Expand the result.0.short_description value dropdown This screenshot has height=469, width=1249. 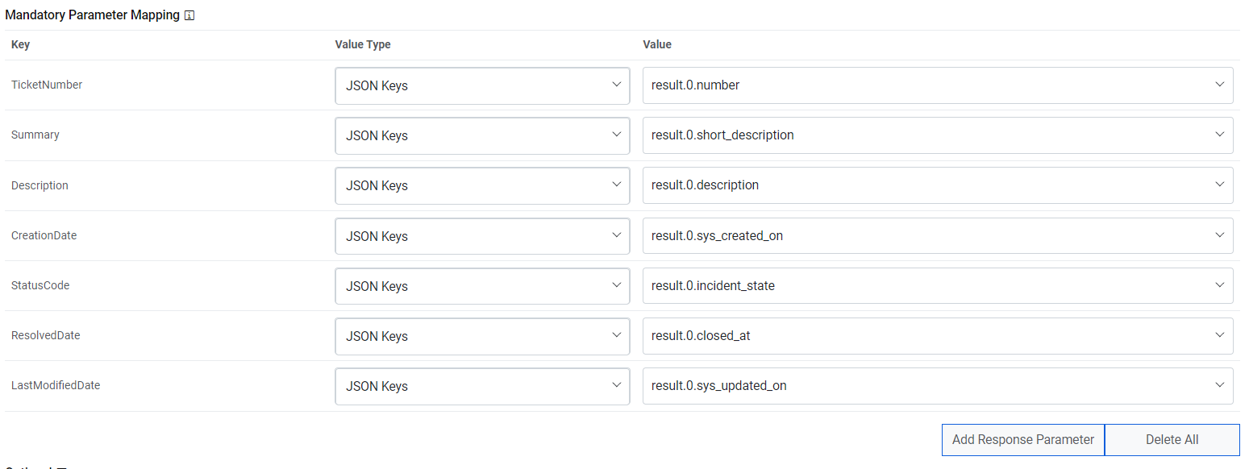click(x=937, y=135)
